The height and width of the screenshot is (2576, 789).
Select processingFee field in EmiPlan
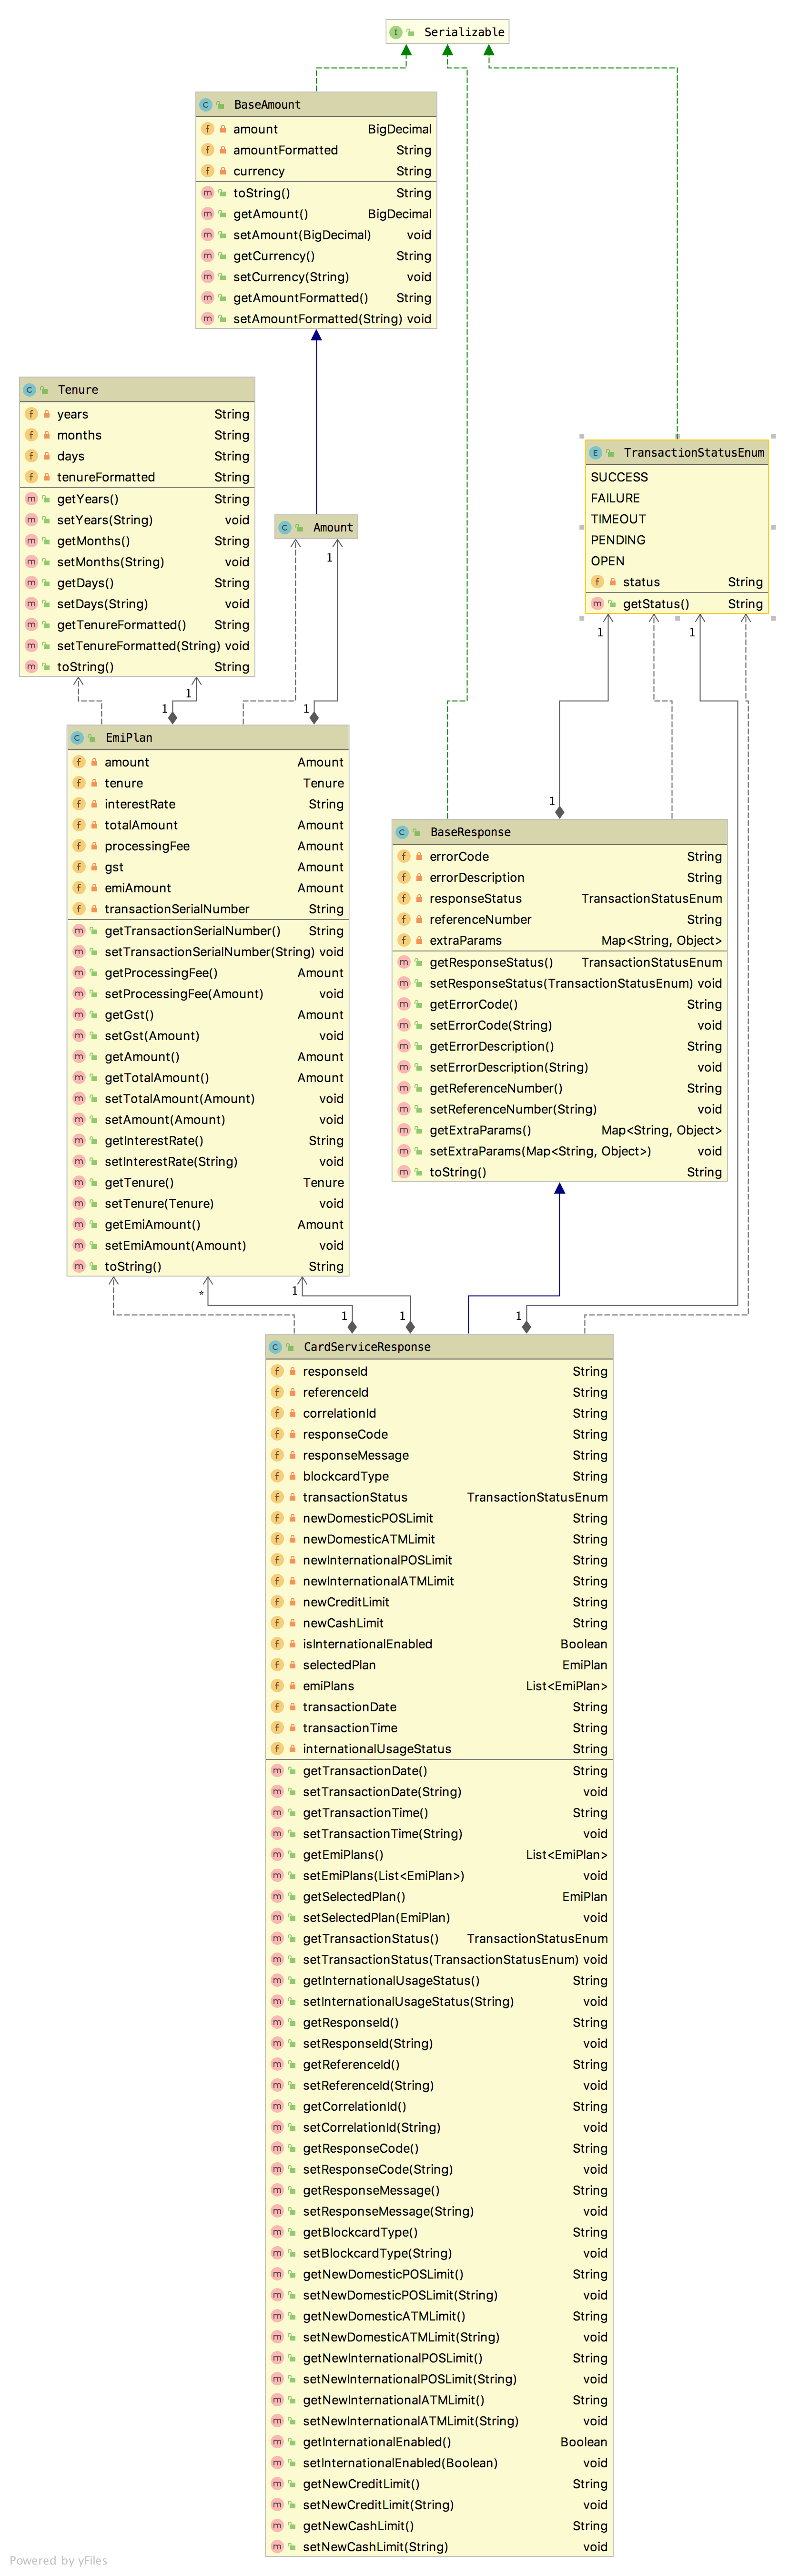(208, 846)
